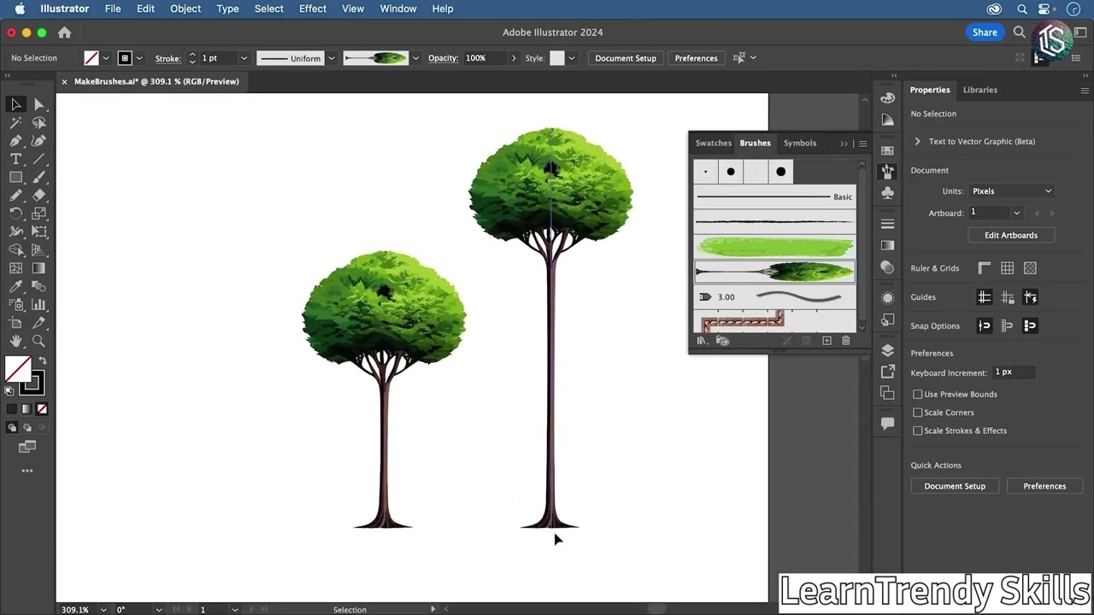Screen dimensions: 1094x615
Task: Enable Scale Corners checkbox
Action: point(917,413)
